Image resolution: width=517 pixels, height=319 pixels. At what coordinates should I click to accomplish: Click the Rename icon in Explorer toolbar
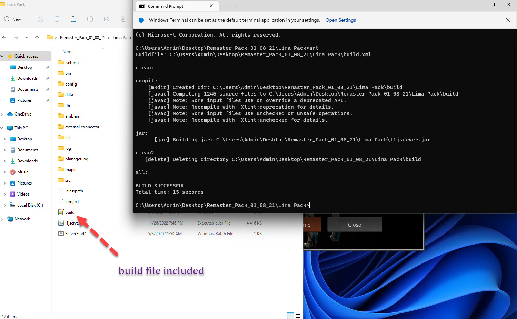coord(90,19)
